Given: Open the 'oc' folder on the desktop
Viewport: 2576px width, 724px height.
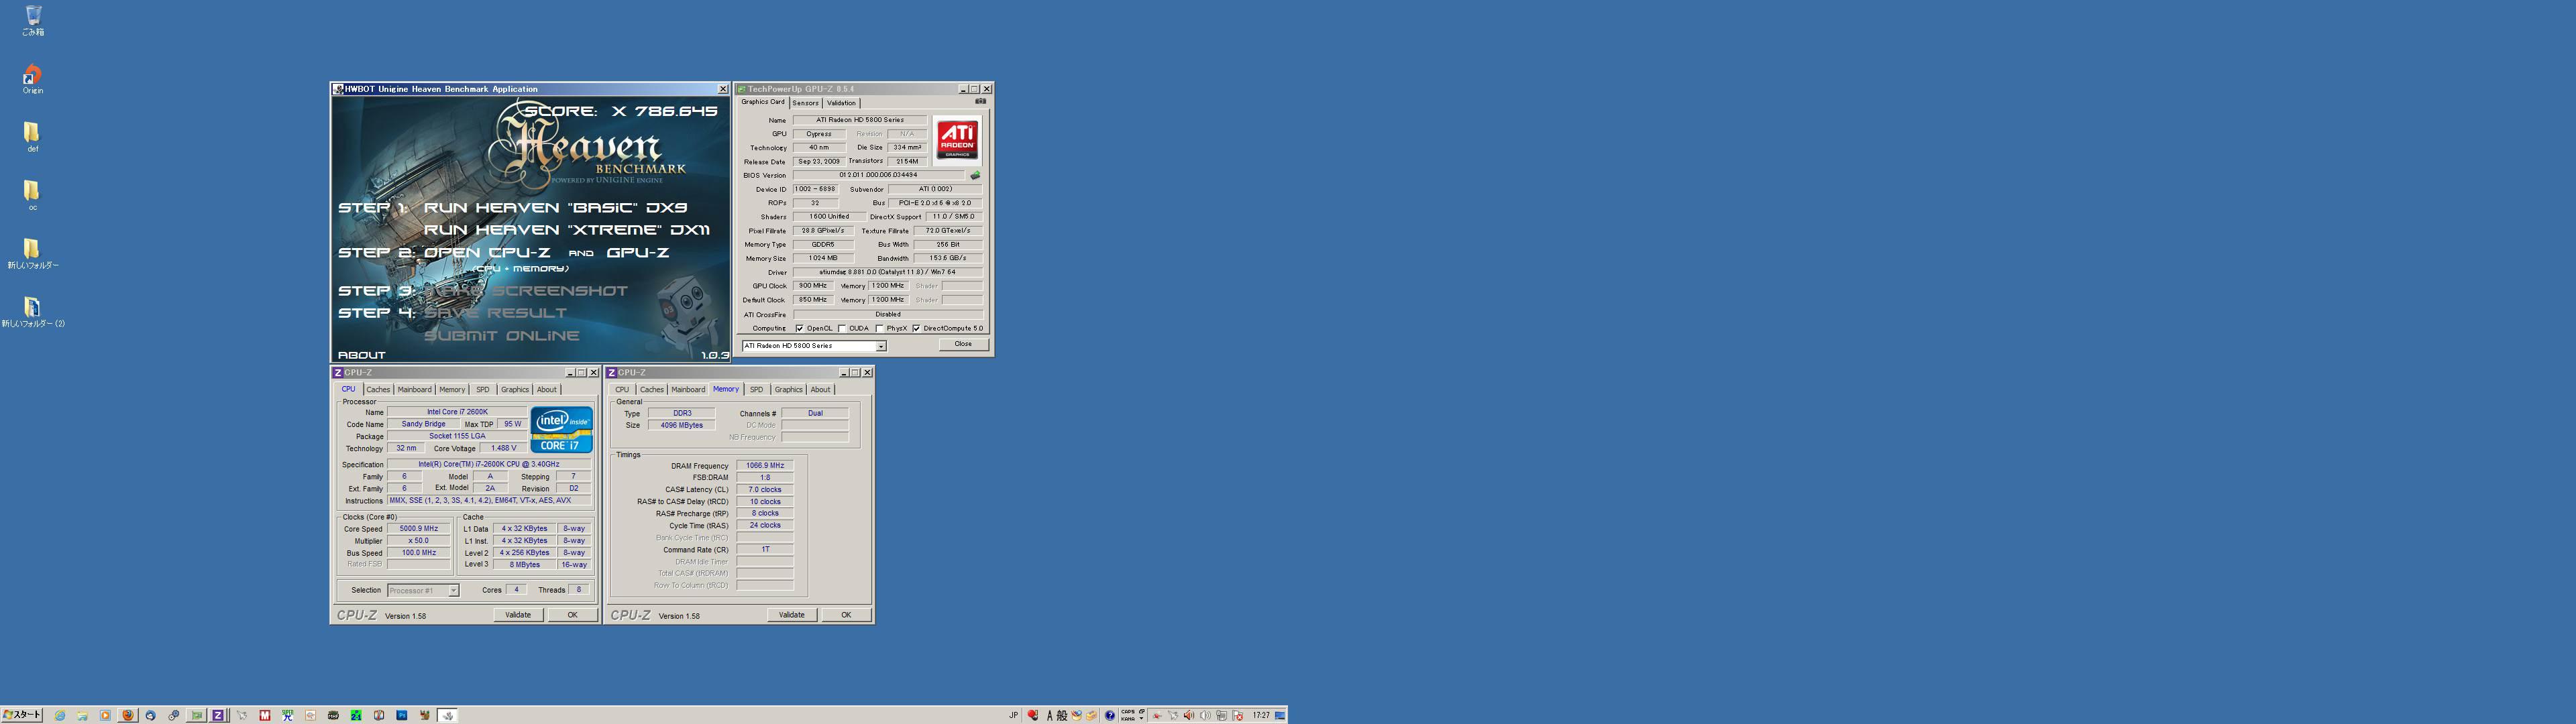Looking at the screenshot, I should pos(32,195).
